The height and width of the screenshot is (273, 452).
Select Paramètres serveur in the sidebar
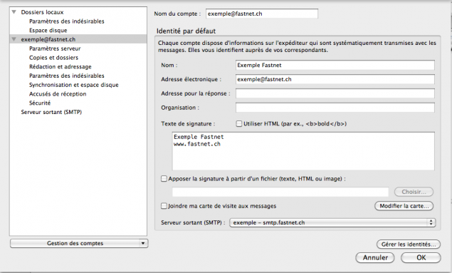tap(55, 48)
